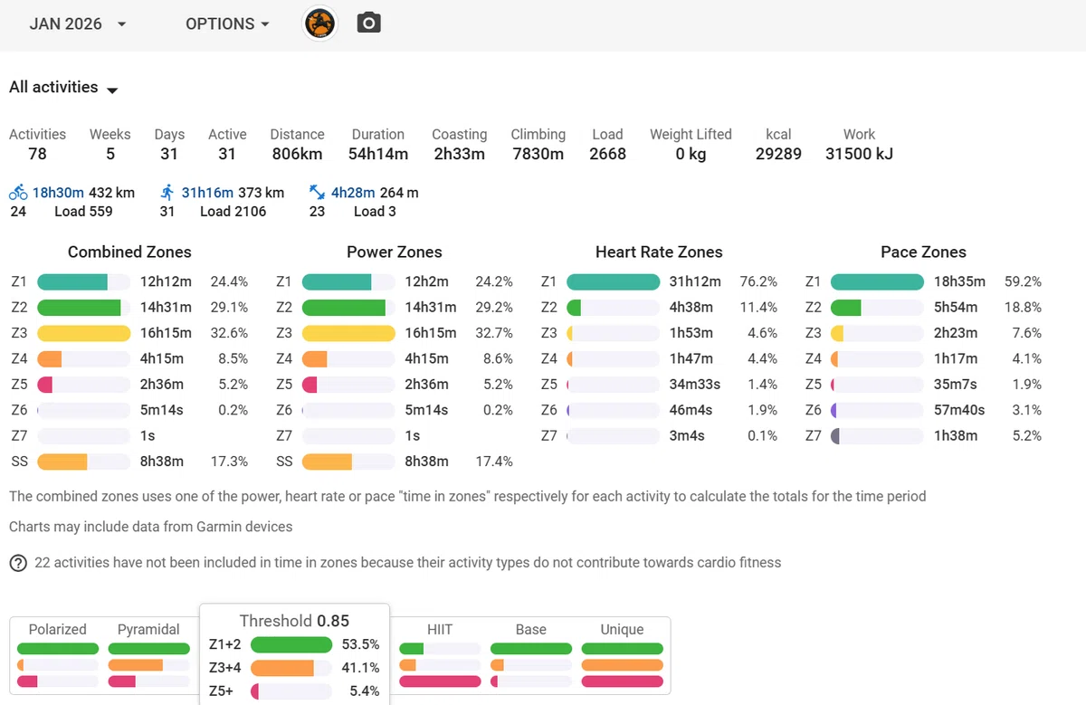The height and width of the screenshot is (705, 1086).
Task: Click the 4h28m duration link
Action: 352,193
